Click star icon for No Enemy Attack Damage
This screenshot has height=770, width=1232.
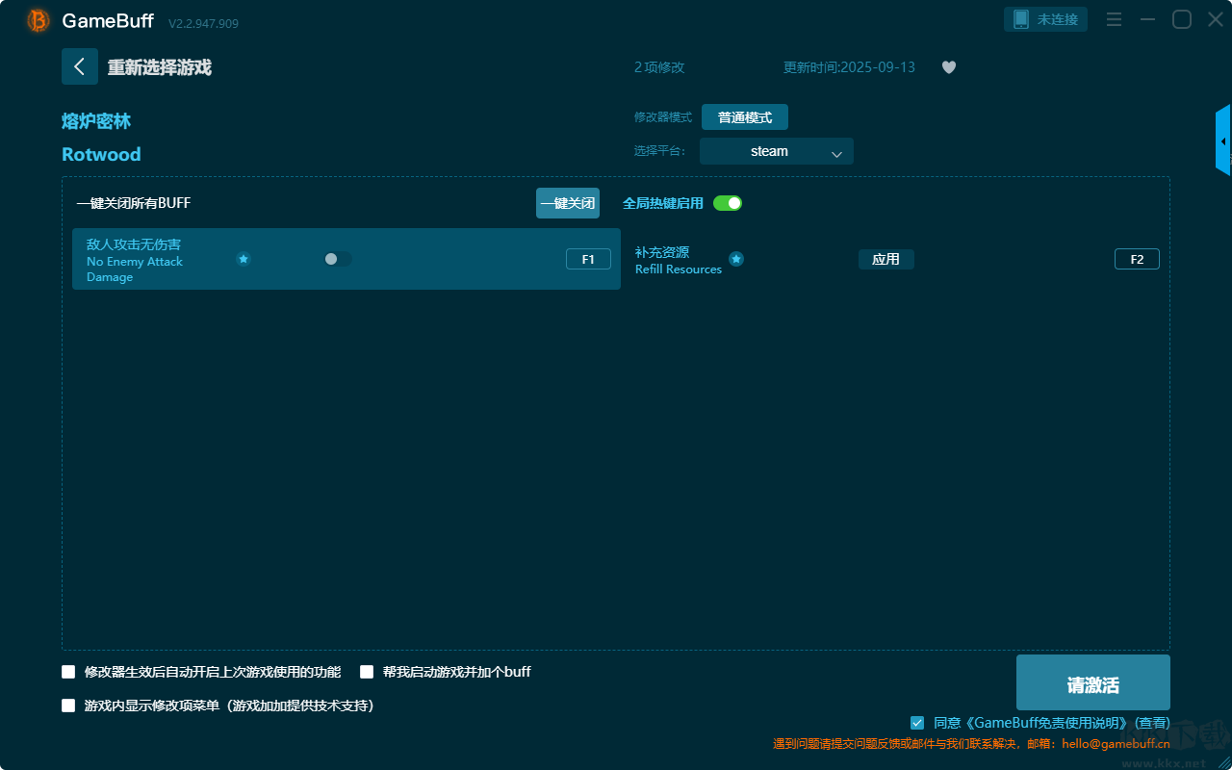pos(244,259)
